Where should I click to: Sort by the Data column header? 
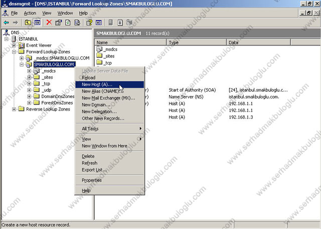[x=259, y=42]
